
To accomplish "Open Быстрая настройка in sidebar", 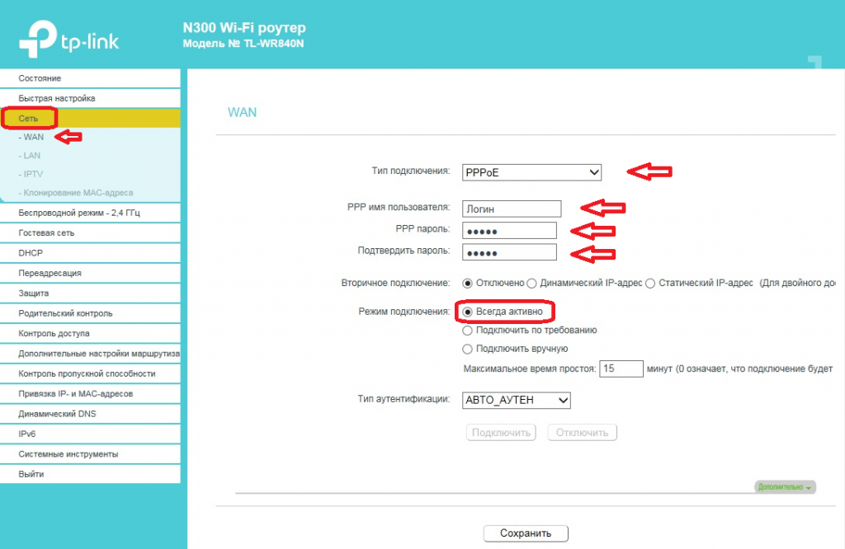I will point(90,98).
